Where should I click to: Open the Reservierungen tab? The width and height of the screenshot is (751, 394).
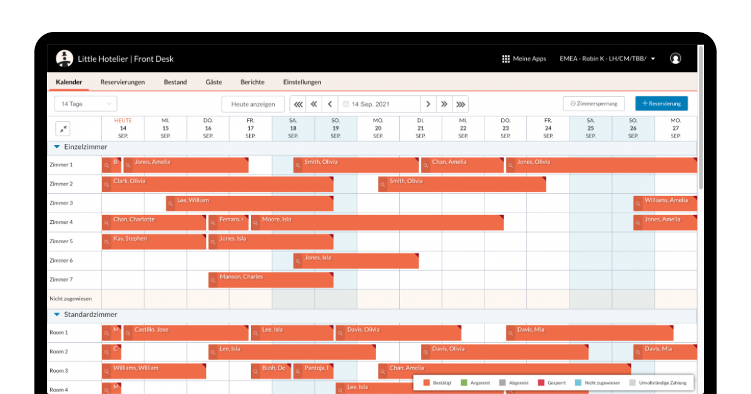click(123, 82)
